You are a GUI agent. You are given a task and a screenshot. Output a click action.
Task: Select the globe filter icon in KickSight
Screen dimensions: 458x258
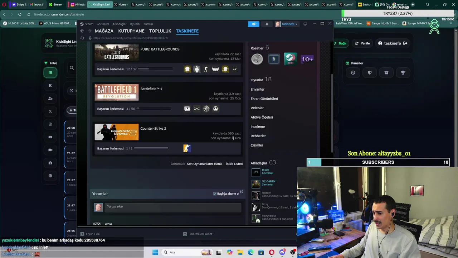(x=50, y=176)
